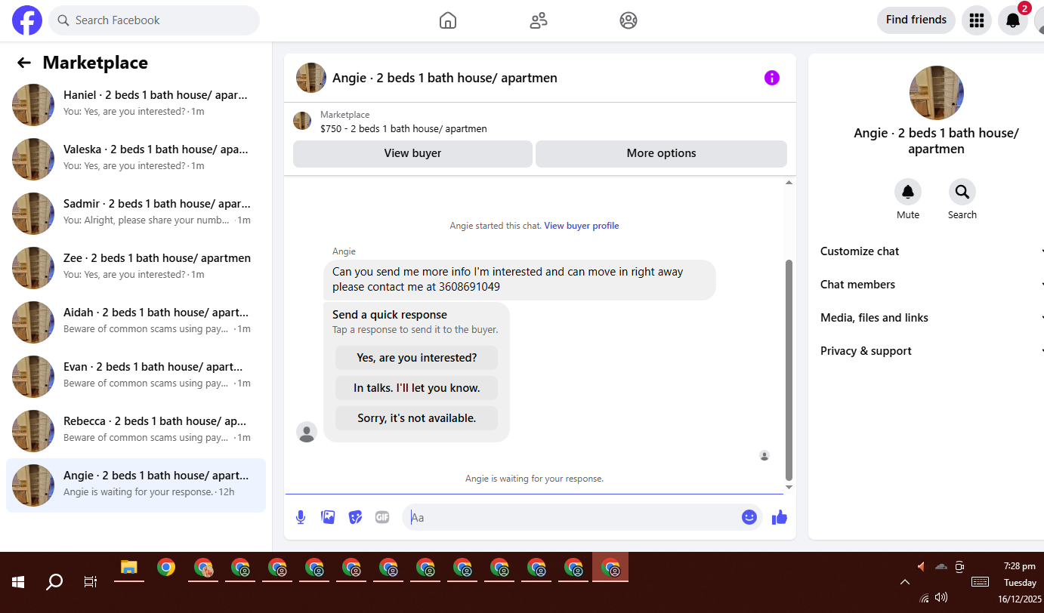Click the back arrow beside Marketplace
1044x613 pixels.
click(24, 63)
